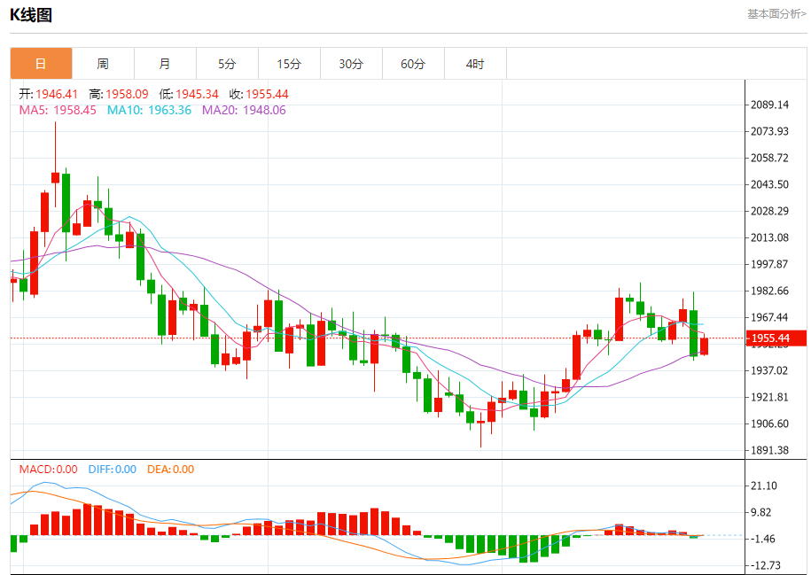Click the latest red candlestick on the chart
Viewport: 811px width, 575px height.
pyautogui.click(x=704, y=346)
